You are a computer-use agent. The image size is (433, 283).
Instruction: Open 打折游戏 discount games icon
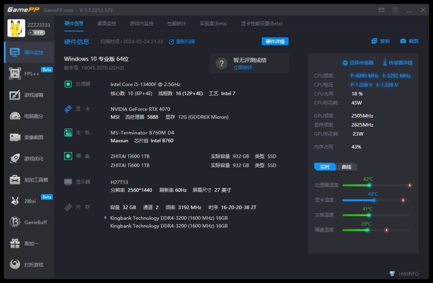[15, 264]
